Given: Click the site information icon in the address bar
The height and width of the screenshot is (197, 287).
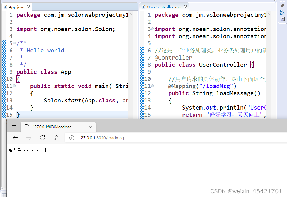Looking at the screenshot, I should 72,138.
